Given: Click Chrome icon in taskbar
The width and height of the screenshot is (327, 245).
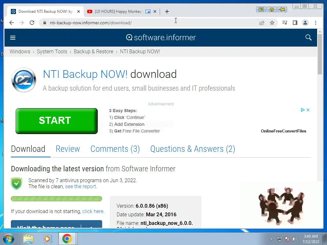Looking at the screenshot, I should tap(67, 239).
